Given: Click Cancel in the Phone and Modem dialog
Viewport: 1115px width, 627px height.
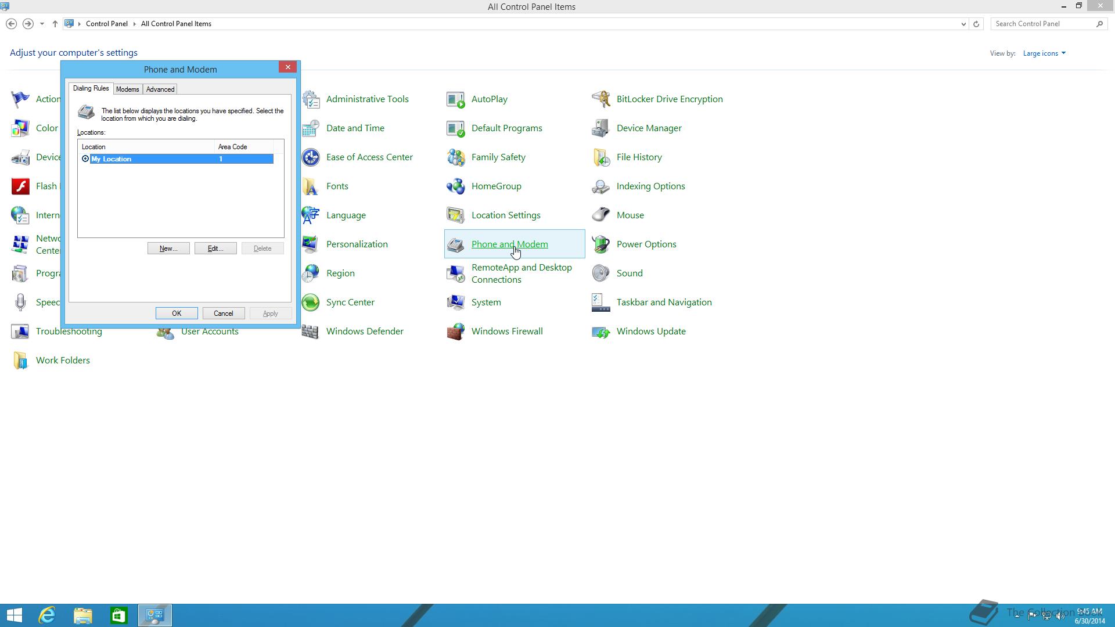Looking at the screenshot, I should click(x=224, y=313).
